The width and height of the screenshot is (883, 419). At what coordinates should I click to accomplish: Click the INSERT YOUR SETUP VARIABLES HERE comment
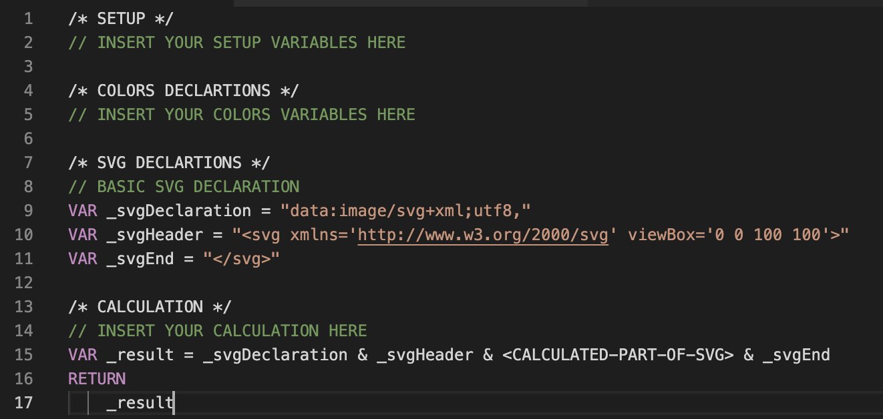[236, 43]
